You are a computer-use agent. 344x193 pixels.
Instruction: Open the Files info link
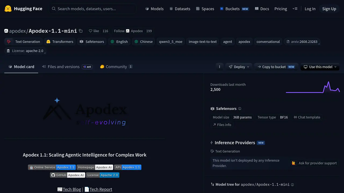click(x=222, y=125)
